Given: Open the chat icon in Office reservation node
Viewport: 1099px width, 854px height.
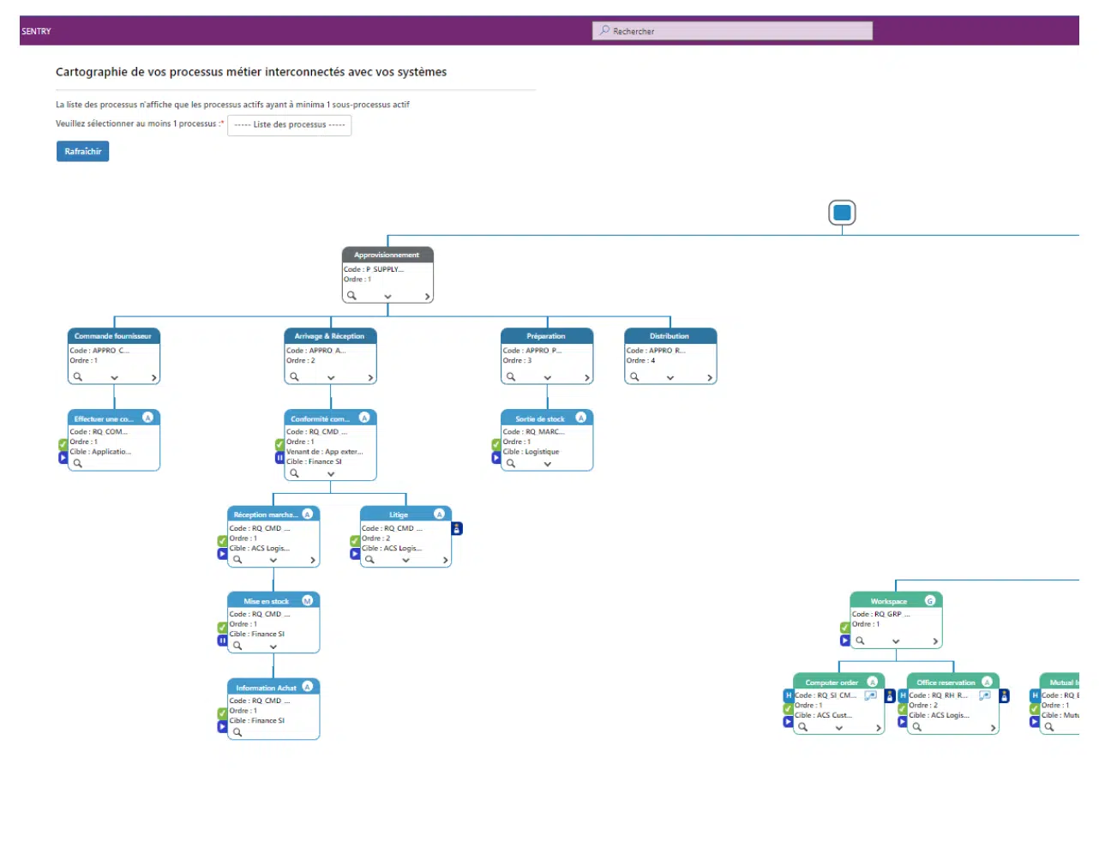Looking at the screenshot, I should pyautogui.click(x=985, y=695).
